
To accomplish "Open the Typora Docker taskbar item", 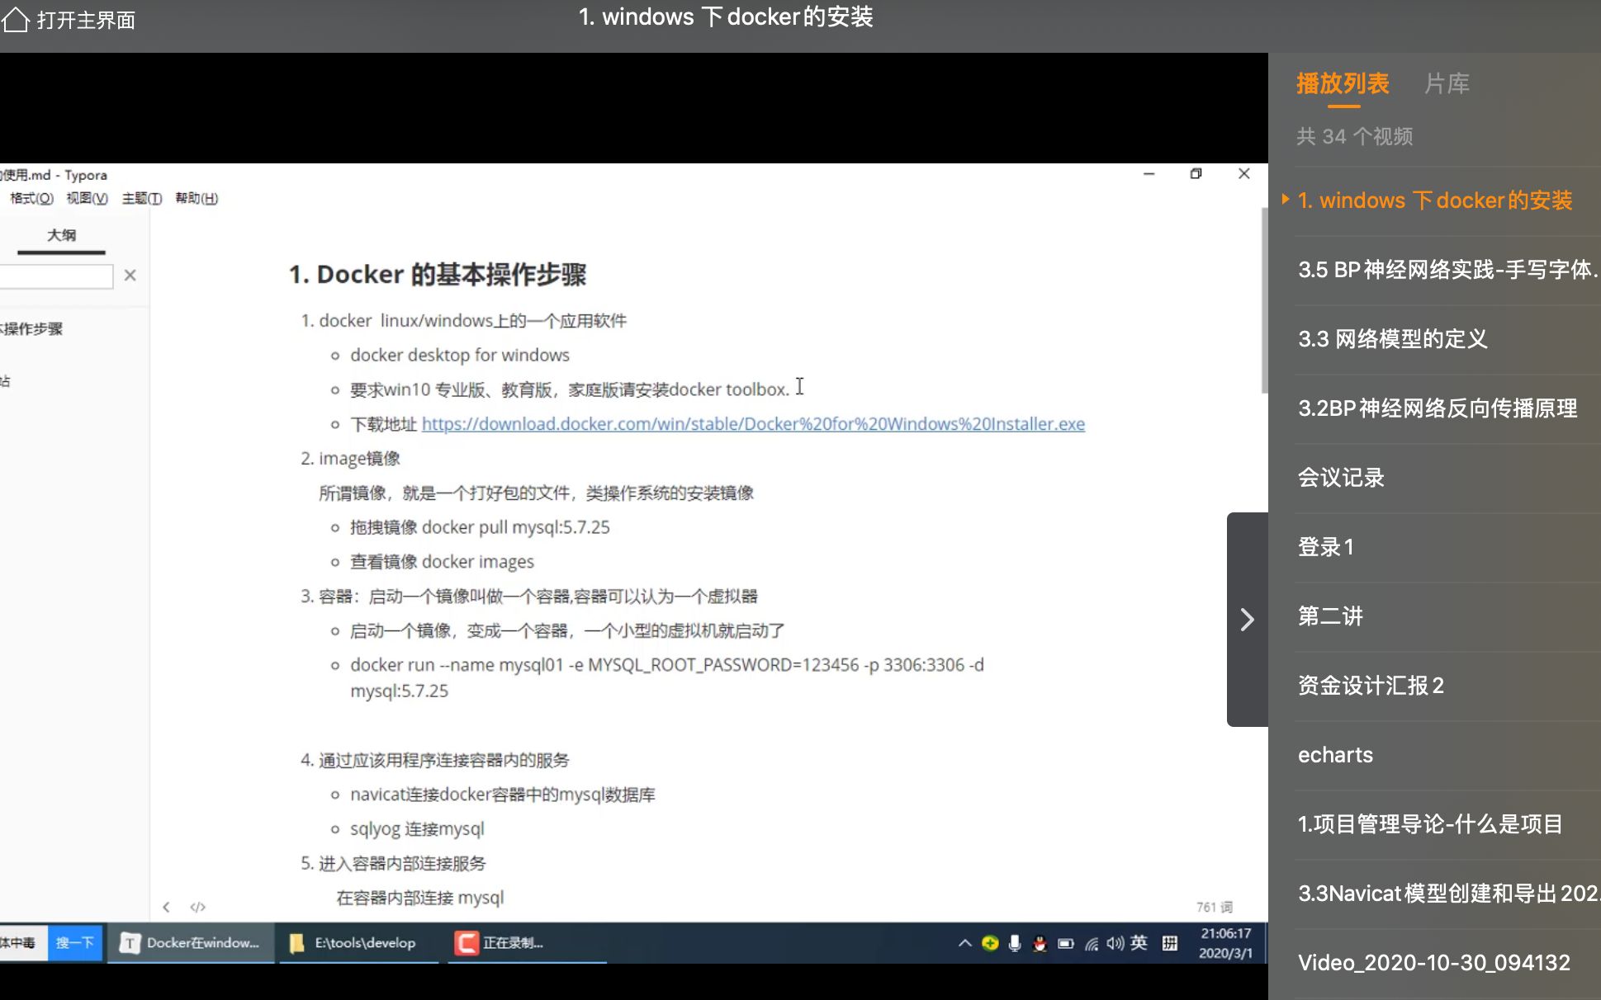I will (x=191, y=943).
